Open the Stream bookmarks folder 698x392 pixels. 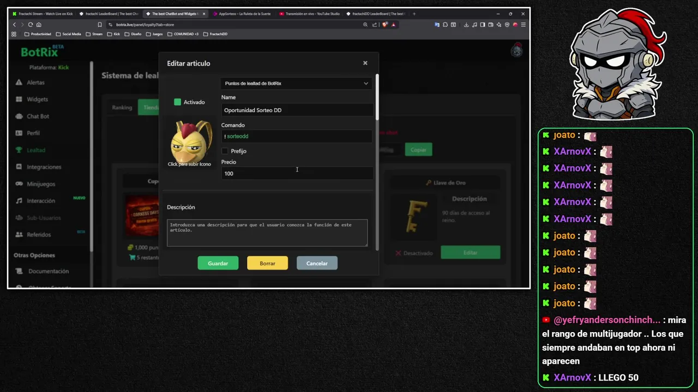pos(94,34)
